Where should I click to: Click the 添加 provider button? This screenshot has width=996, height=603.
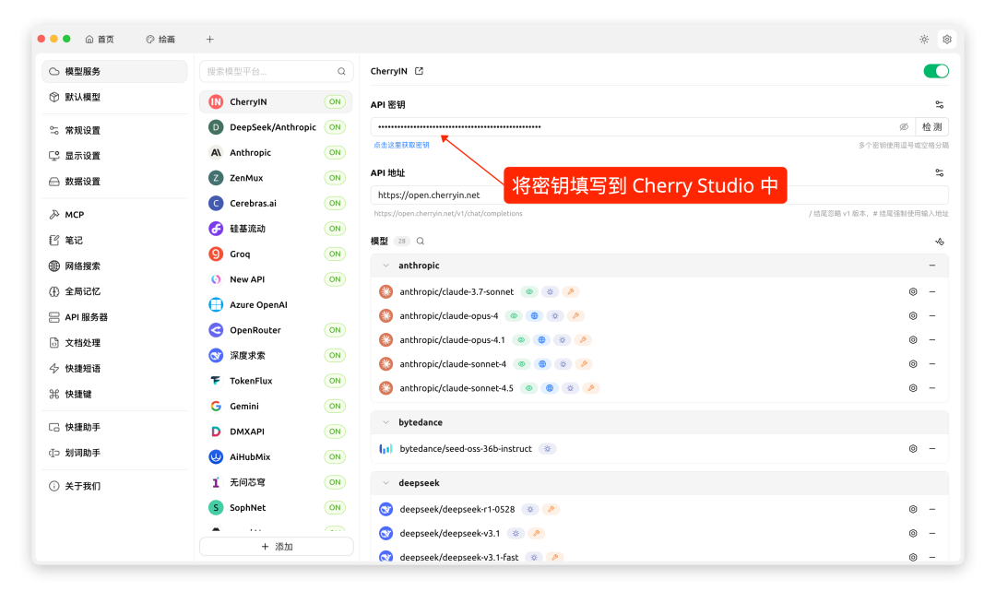(x=277, y=547)
